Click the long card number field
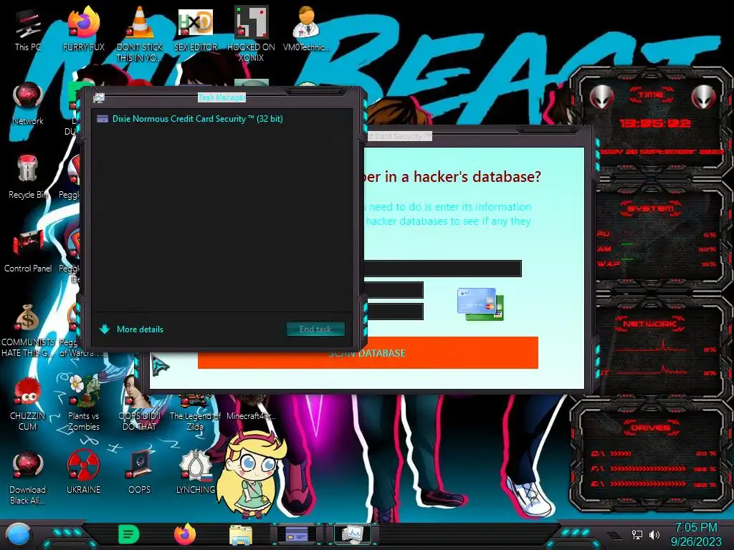 click(x=443, y=269)
